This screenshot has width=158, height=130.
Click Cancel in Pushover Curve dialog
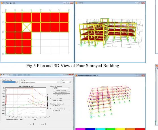tap(42, 124)
